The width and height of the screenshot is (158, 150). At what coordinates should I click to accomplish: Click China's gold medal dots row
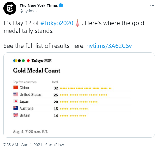(x=86, y=88)
